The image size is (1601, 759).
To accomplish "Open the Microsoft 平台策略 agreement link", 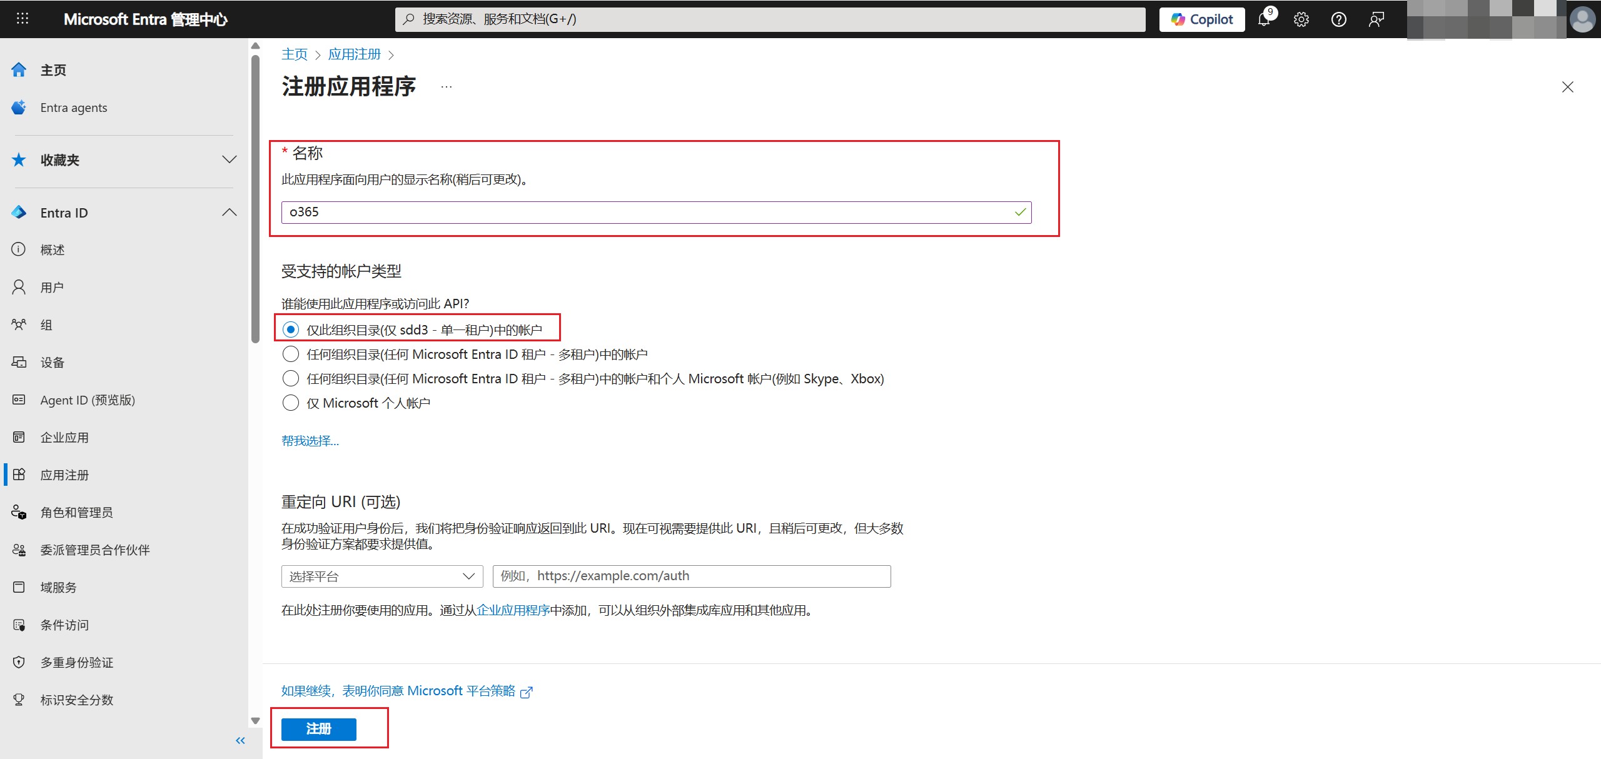I will coord(407,691).
